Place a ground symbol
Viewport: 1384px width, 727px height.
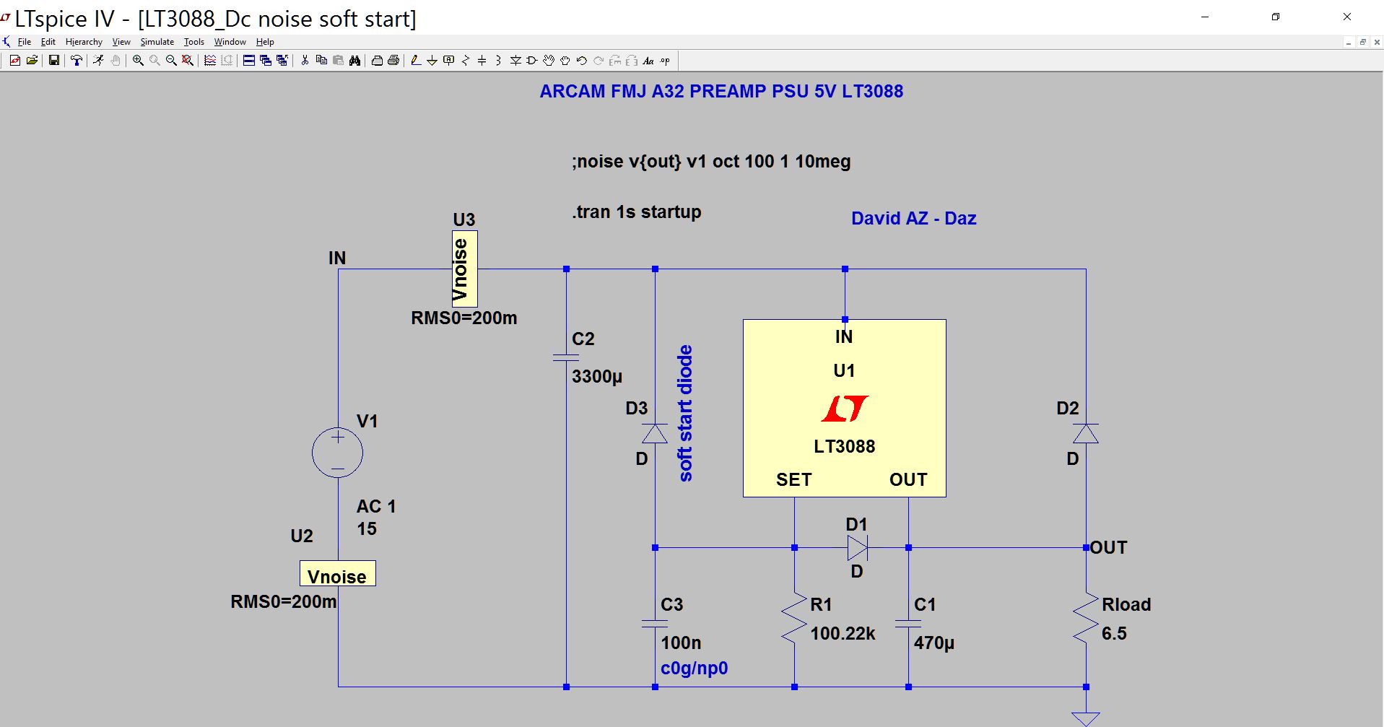(x=432, y=61)
